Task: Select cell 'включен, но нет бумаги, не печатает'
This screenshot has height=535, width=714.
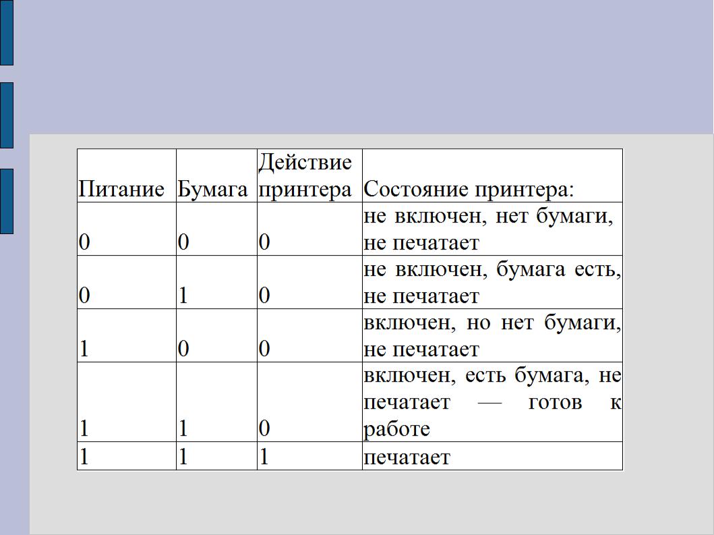Action: coord(492,335)
